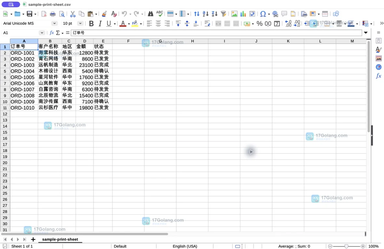Toggle Split Window icon
This screenshot has width=384, height=249.
[325, 14]
